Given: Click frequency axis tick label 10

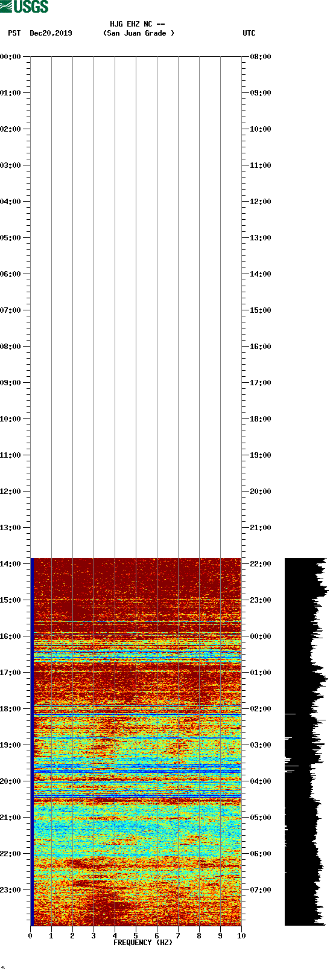Looking at the screenshot, I should tap(241, 936).
